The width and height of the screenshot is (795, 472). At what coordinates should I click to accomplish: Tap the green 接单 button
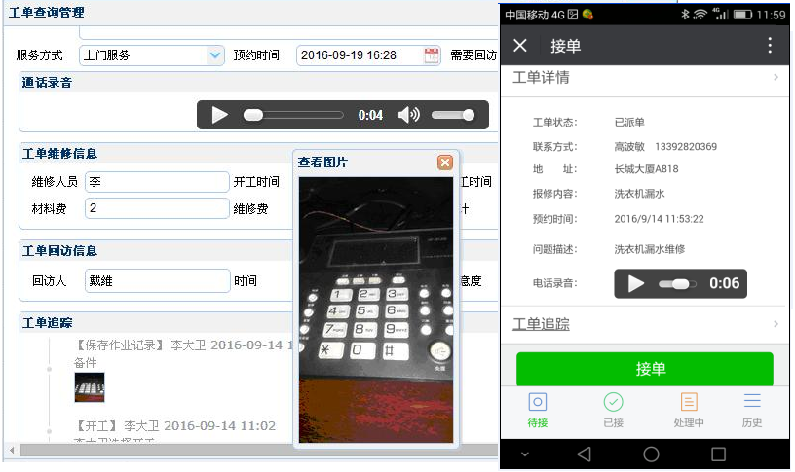click(644, 369)
